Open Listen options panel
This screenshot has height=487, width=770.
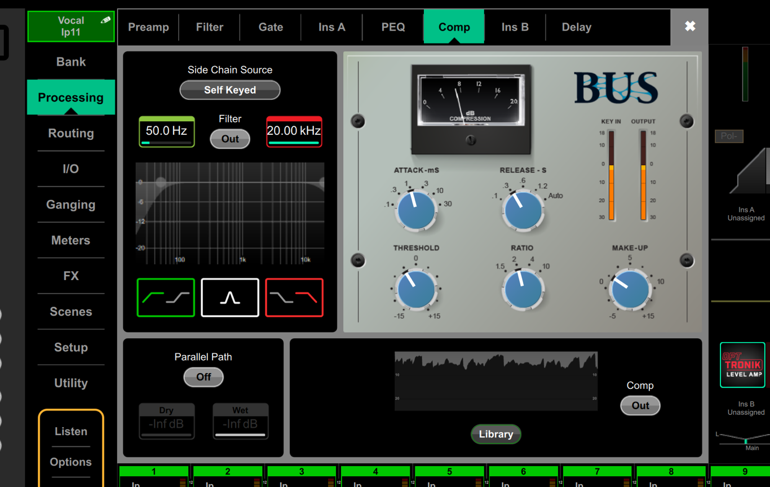tap(71, 431)
